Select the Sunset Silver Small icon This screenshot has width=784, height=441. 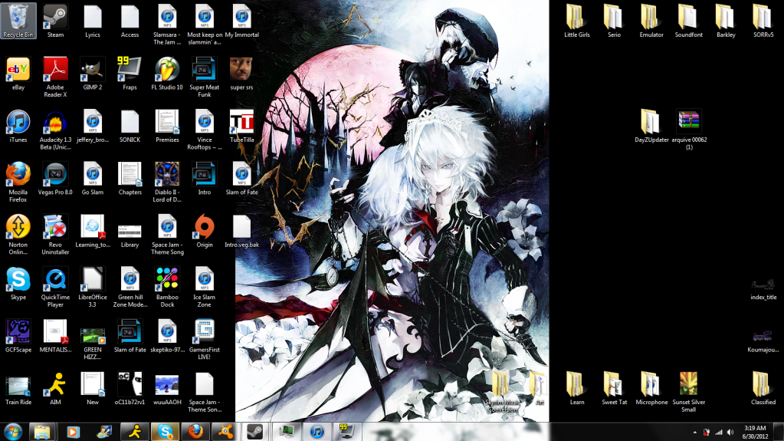point(688,392)
